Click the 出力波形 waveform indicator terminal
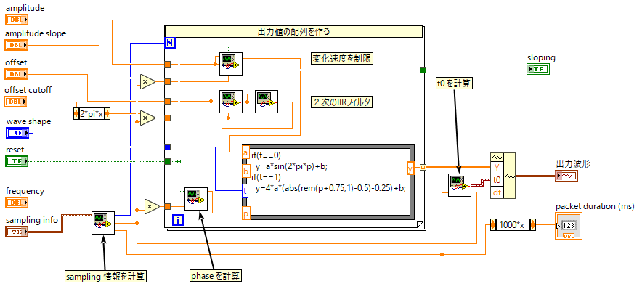642x289 pixels. (566, 176)
